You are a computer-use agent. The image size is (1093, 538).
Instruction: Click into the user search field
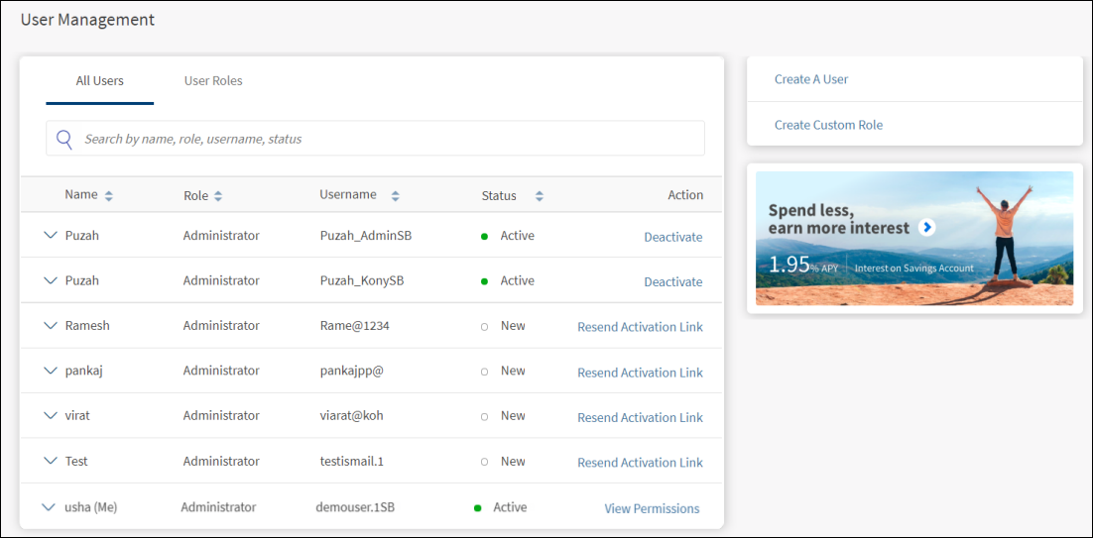tap(387, 139)
